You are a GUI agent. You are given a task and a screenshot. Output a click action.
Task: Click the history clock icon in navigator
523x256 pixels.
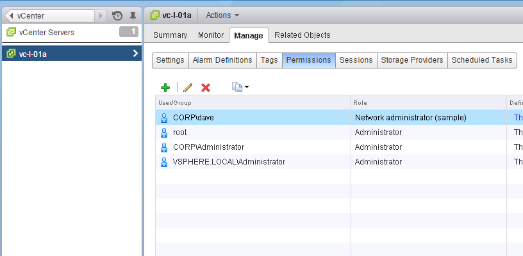tap(117, 15)
